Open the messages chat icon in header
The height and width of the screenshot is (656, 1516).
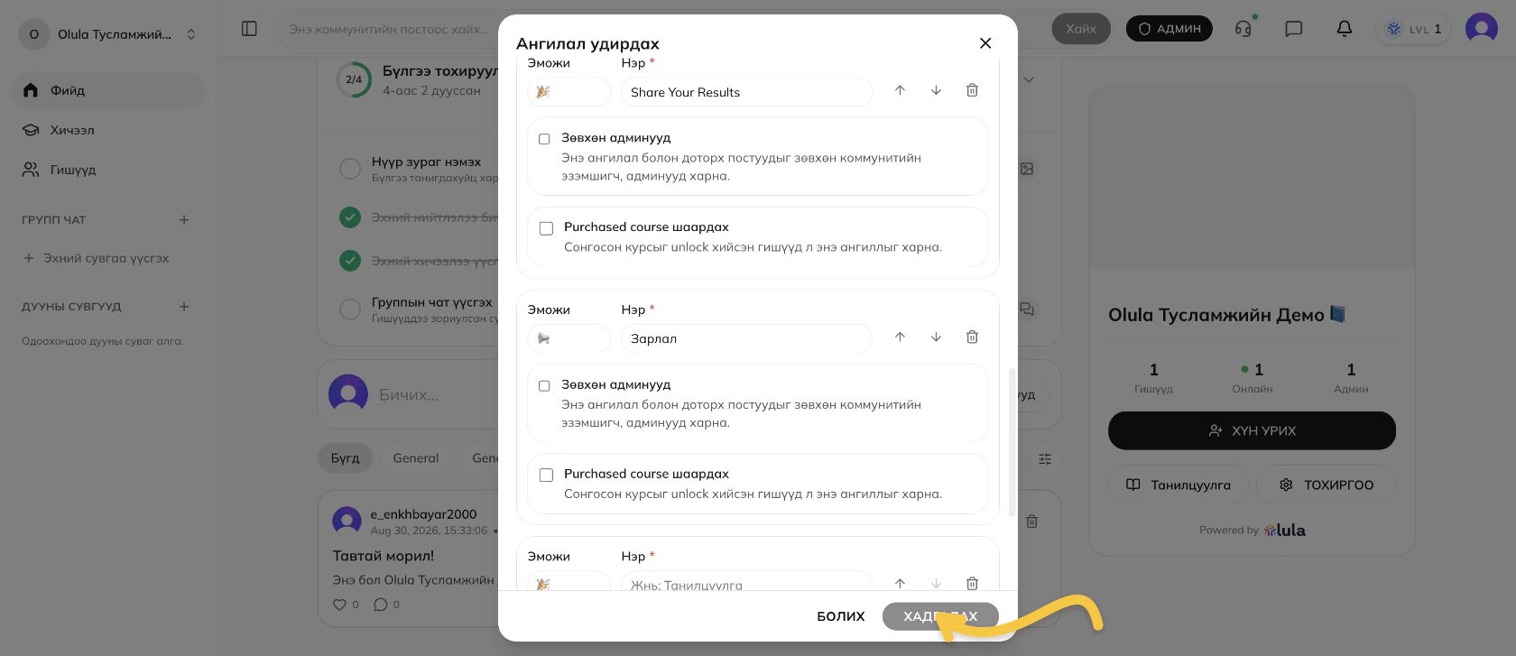point(1293,29)
